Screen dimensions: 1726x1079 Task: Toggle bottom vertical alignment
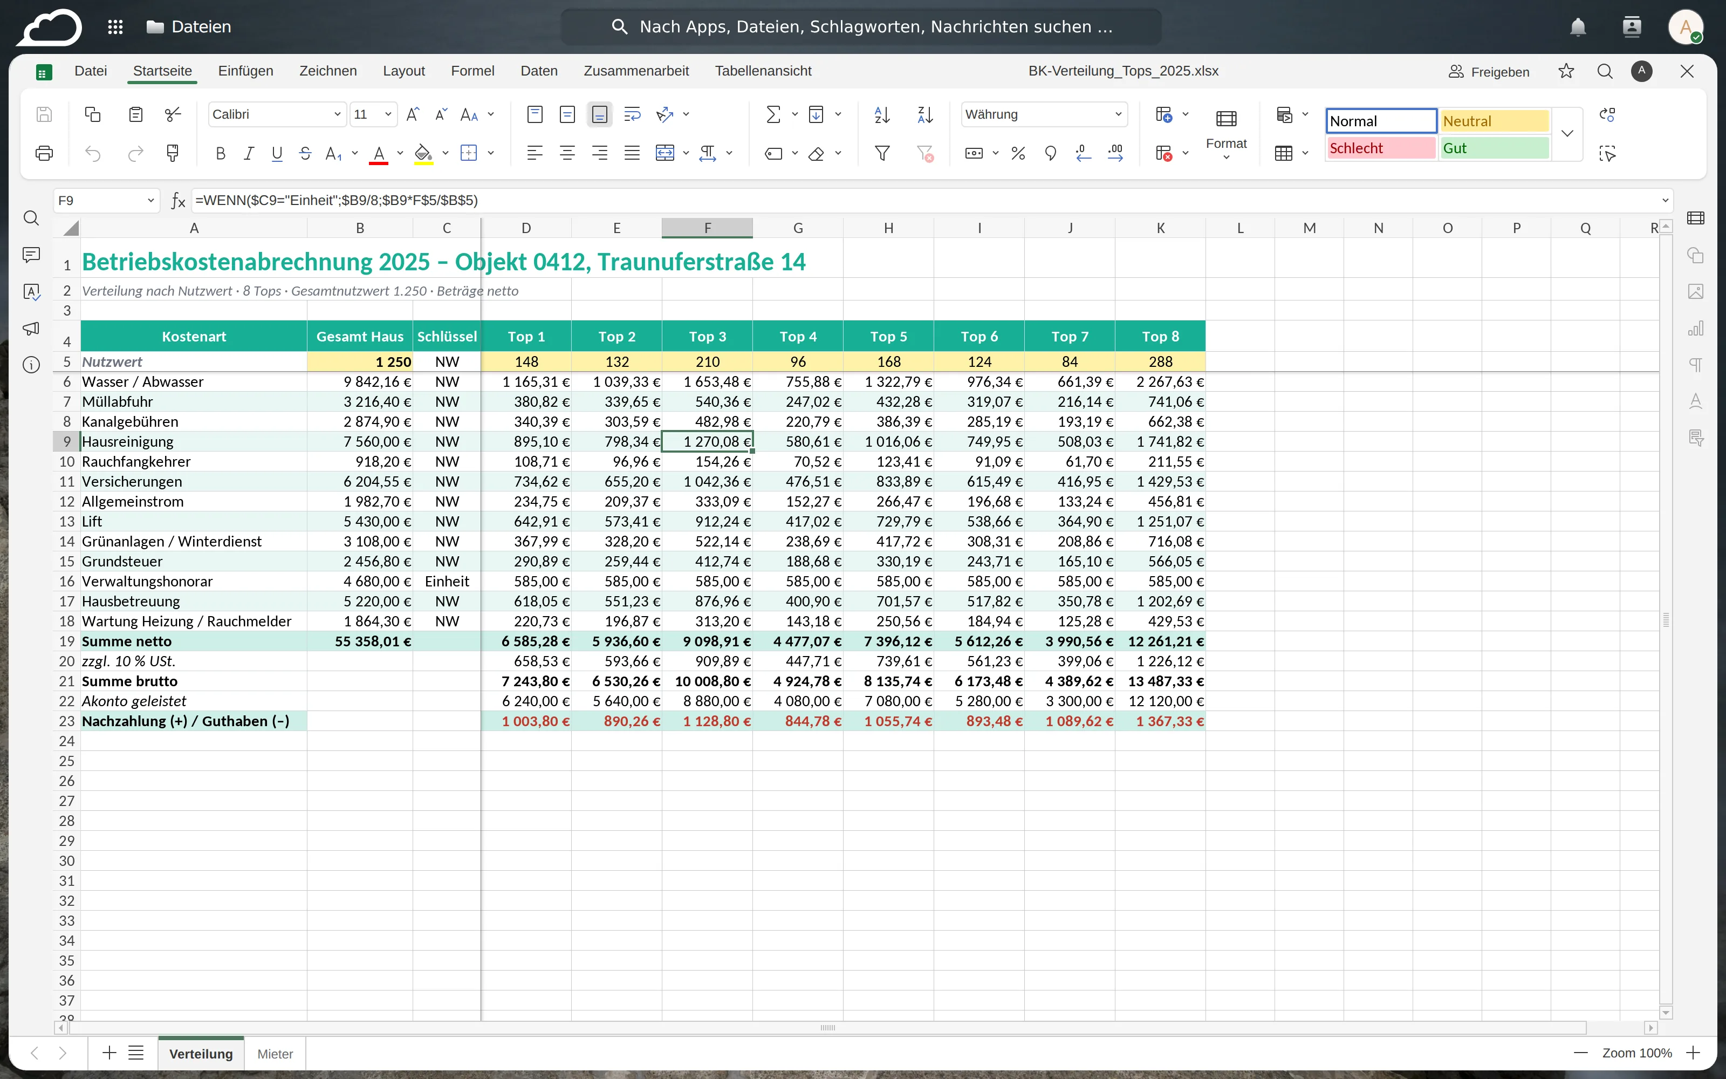(x=600, y=114)
